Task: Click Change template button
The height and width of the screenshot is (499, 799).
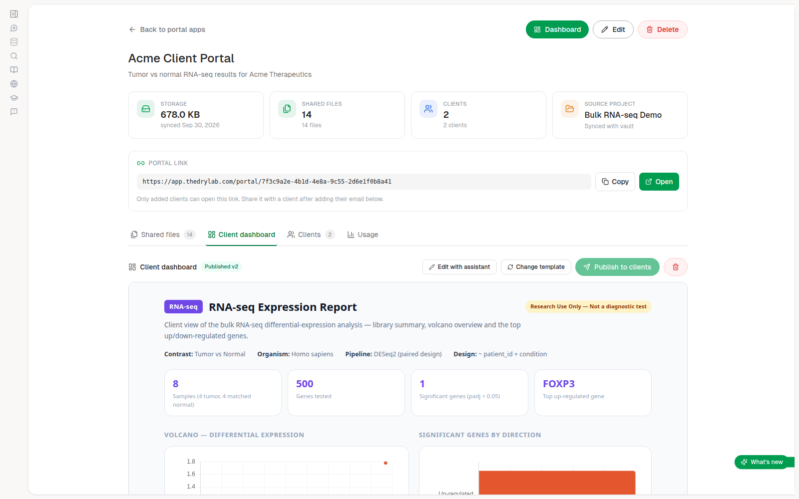Action: click(x=536, y=267)
